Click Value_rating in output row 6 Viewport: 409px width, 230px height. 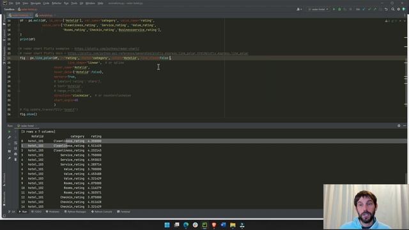pos(74,169)
